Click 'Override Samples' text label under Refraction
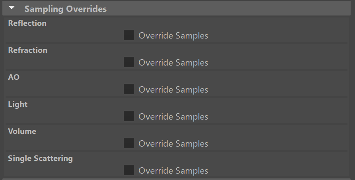The height and width of the screenshot is (180, 355). (x=173, y=63)
